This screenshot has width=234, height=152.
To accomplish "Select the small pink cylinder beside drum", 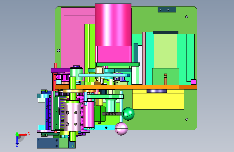I will pos(89,114).
